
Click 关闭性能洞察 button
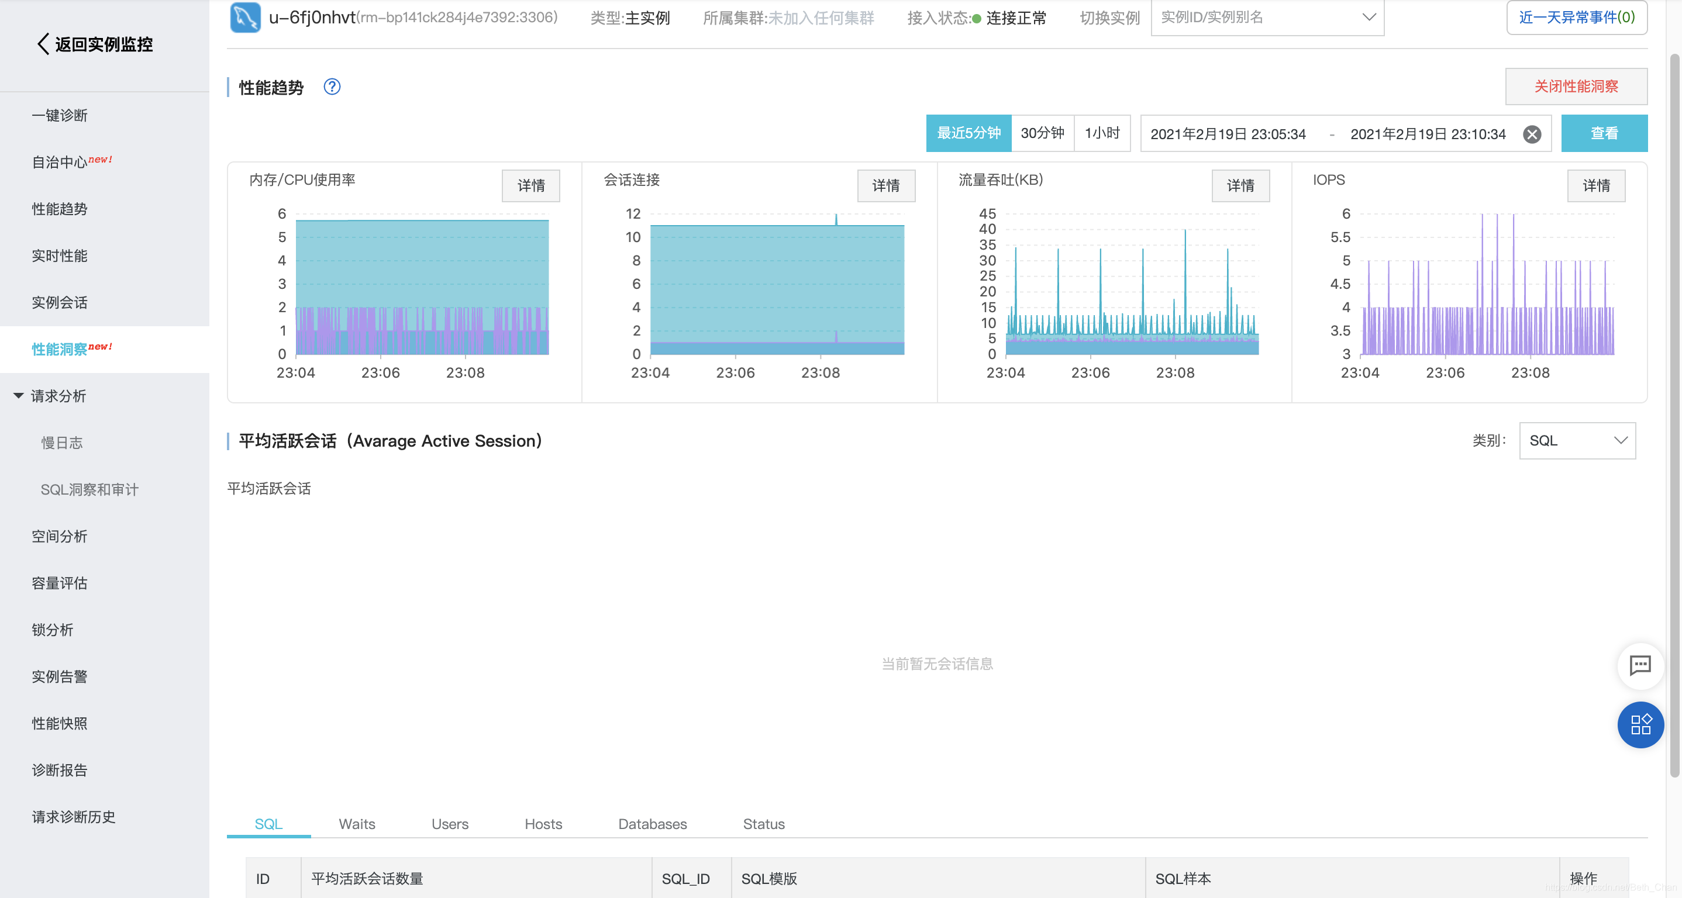[1576, 86]
